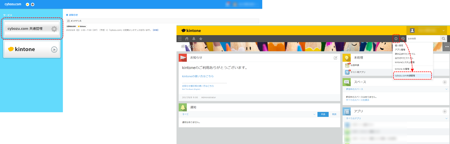Screen dimensions: 450x144
Task: Click the 全体検索 search field
Action: 423,38
